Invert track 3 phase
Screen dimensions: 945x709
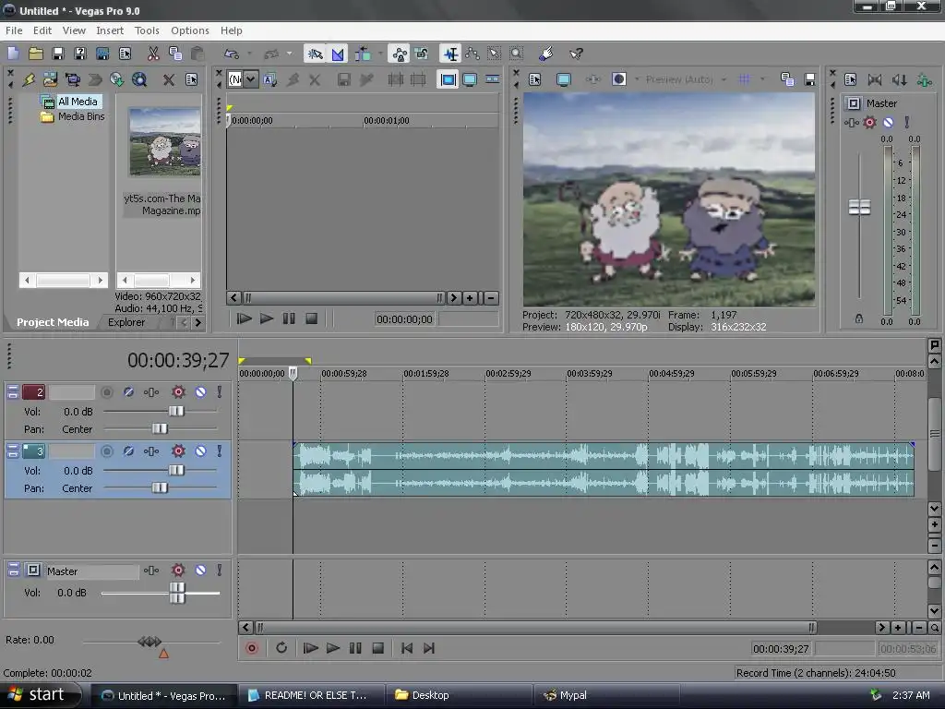pyautogui.click(x=128, y=451)
